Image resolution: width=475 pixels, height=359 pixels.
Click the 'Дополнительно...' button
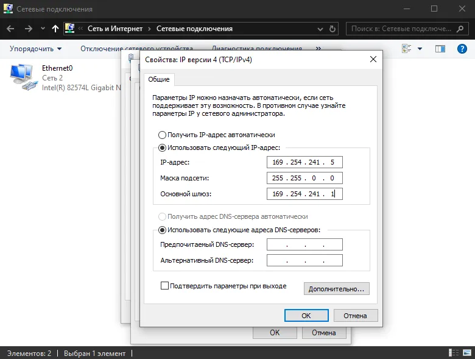(x=336, y=289)
